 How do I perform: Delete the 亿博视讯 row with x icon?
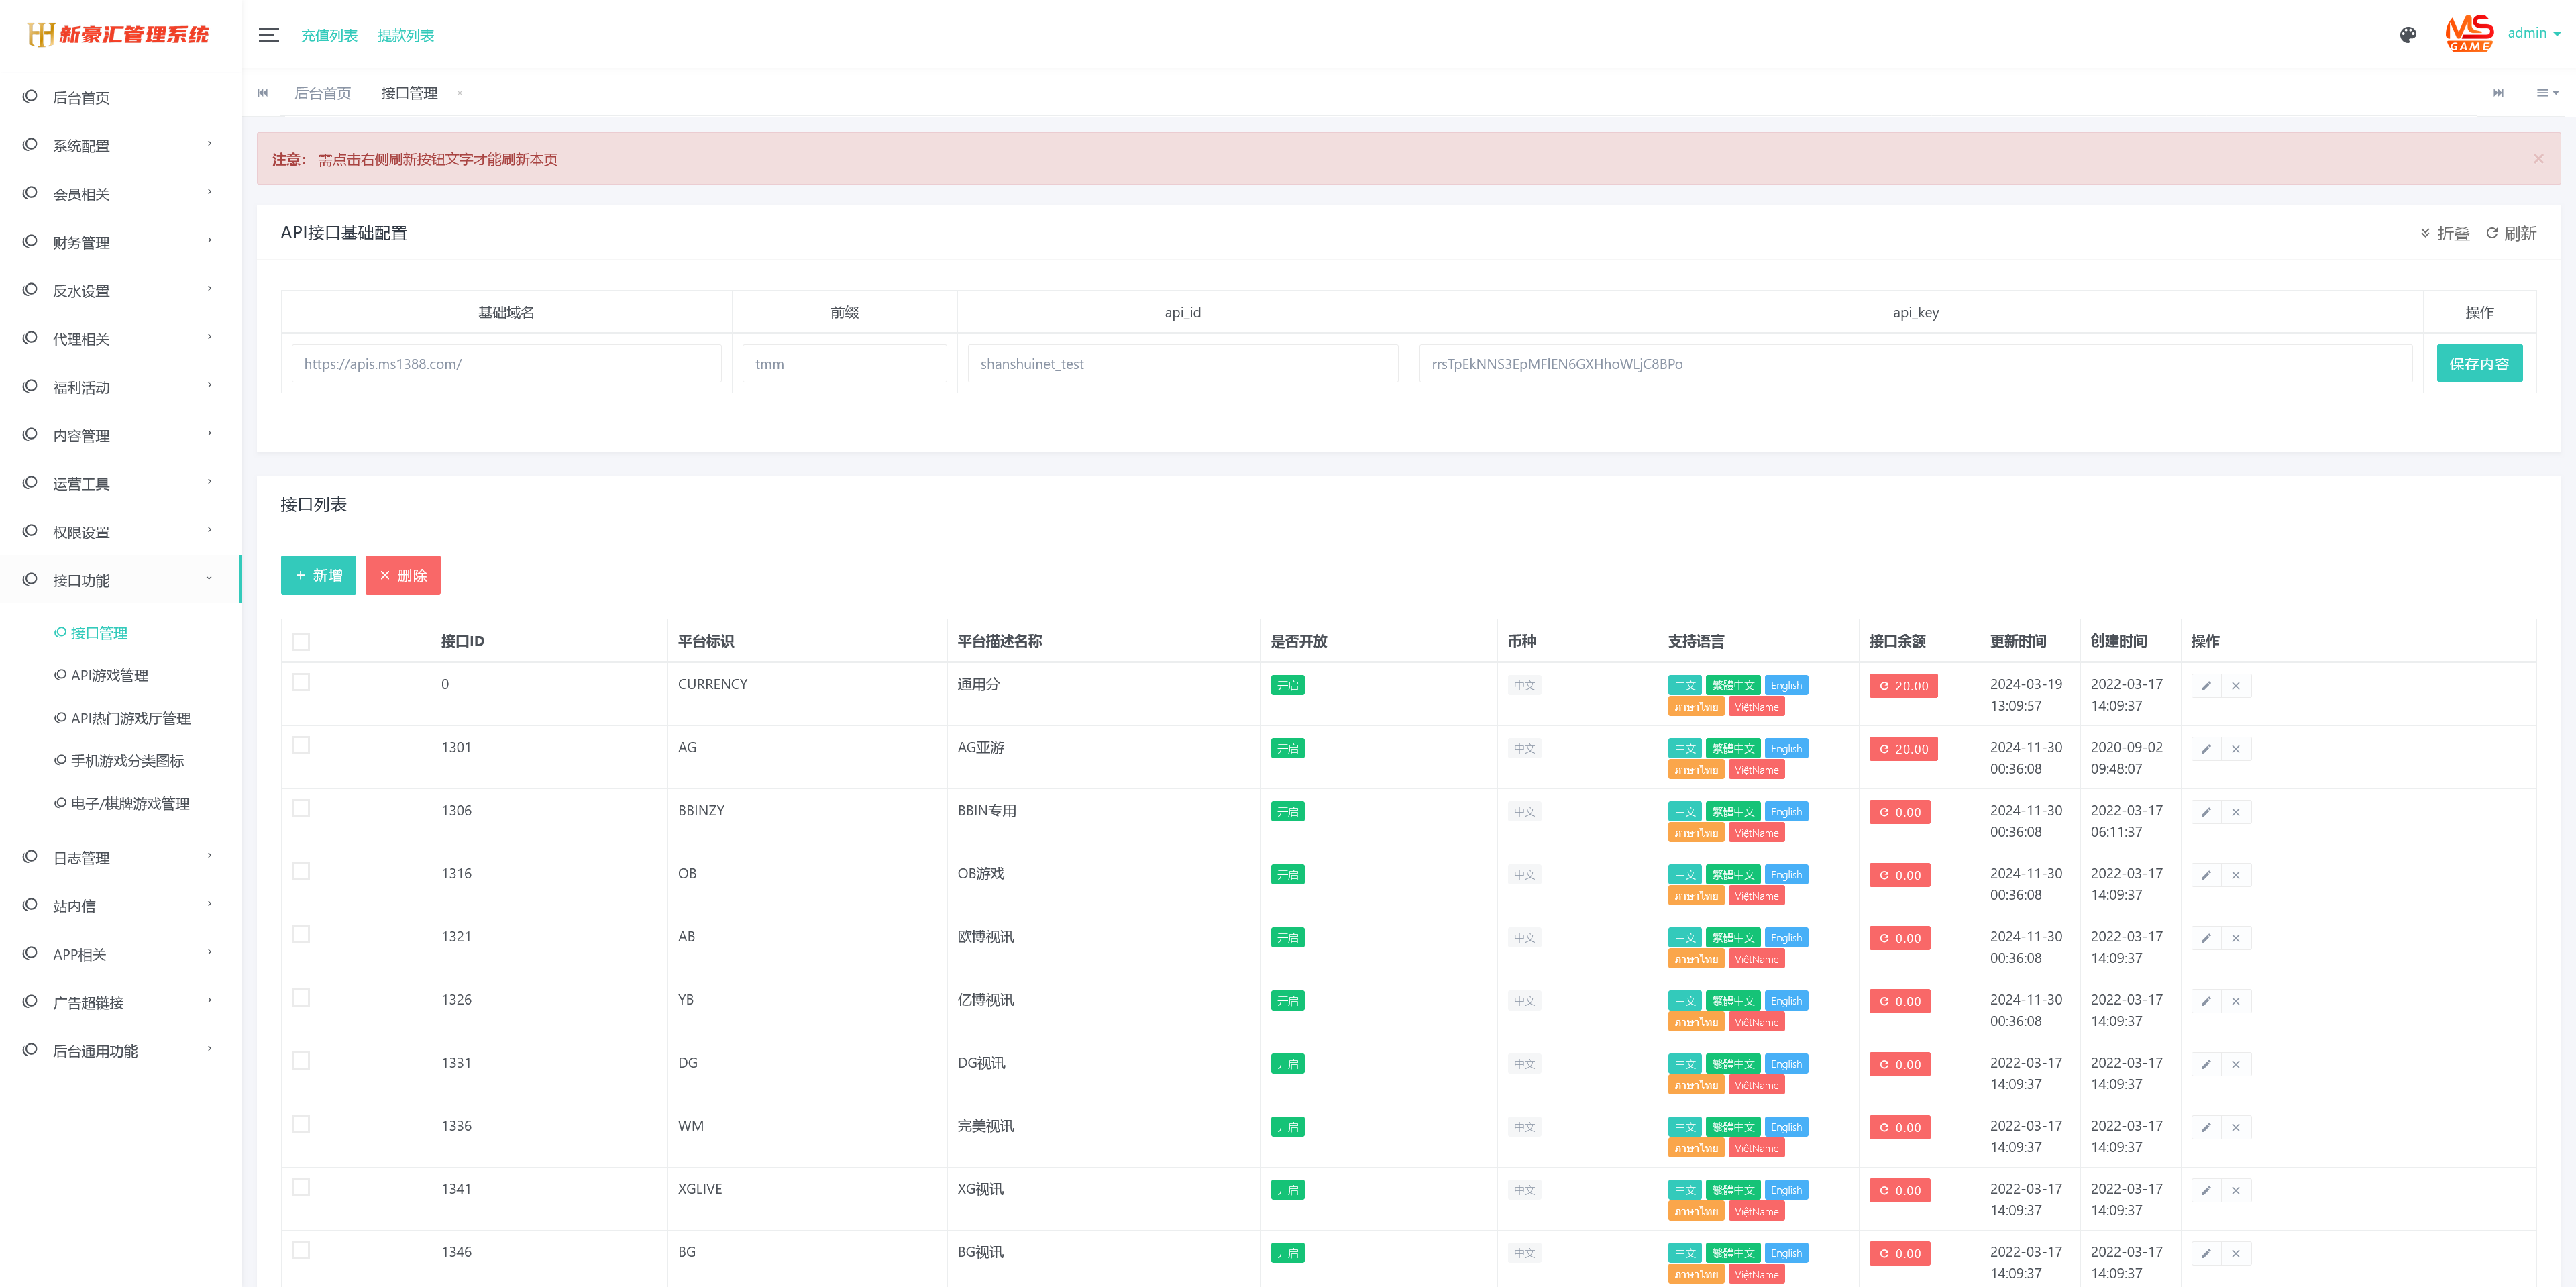tap(2236, 1001)
